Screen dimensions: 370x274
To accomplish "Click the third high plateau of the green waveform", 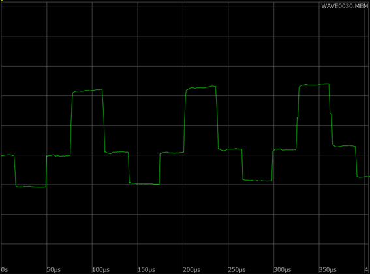I will 314,85.
